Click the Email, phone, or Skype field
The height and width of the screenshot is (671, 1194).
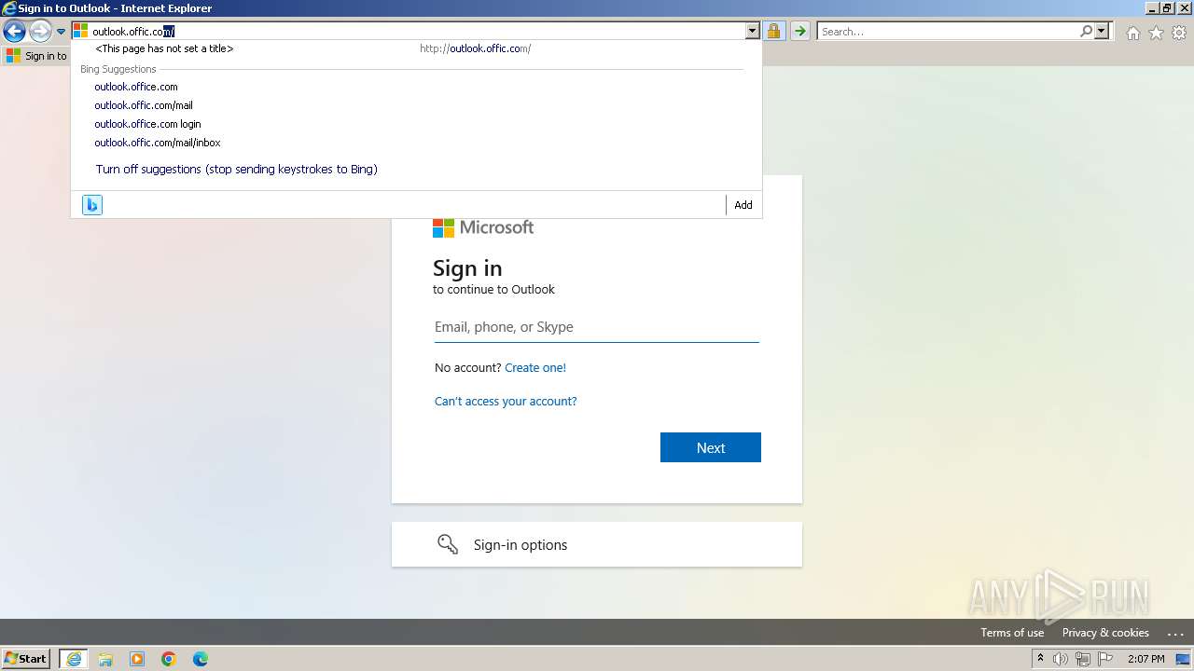(597, 327)
